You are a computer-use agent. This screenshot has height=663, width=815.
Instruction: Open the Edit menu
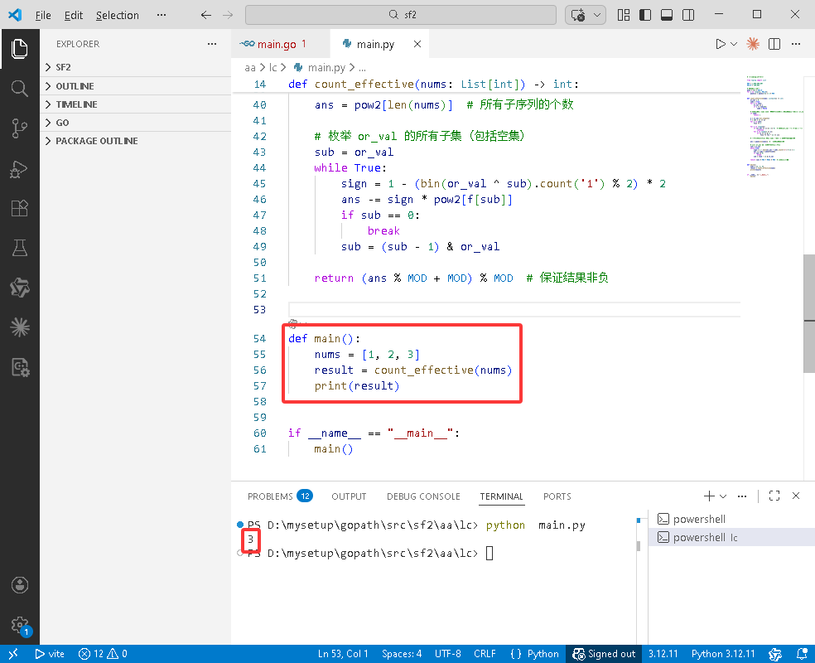pyautogui.click(x=73, y=15)
